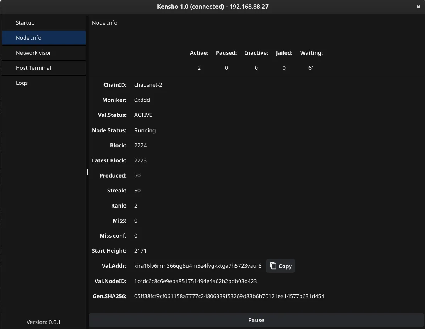Click the ACTIVE validator status value
This screenshot has height=329, width=425.
point(143,115)
